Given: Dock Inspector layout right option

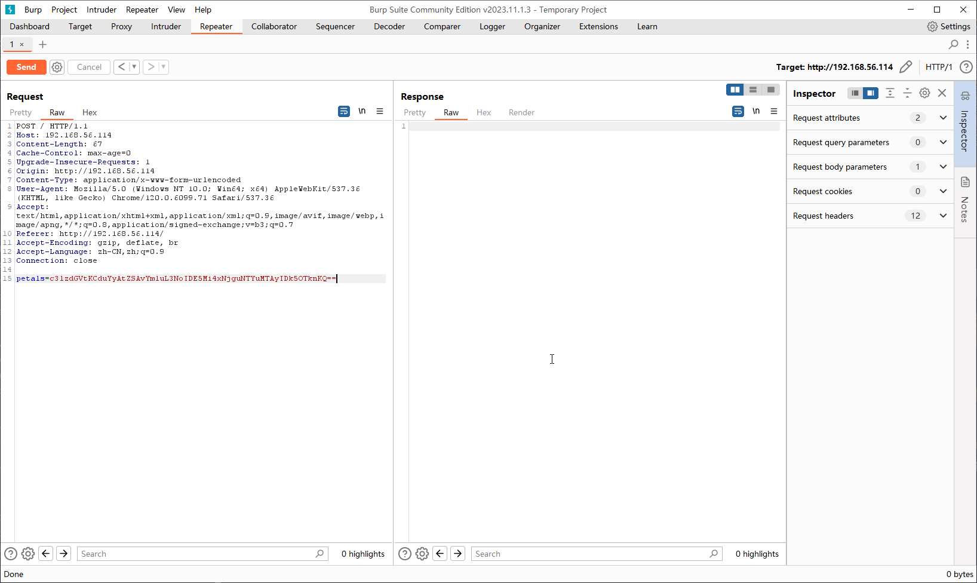Looking at the screenshot, I should point(871,93).
